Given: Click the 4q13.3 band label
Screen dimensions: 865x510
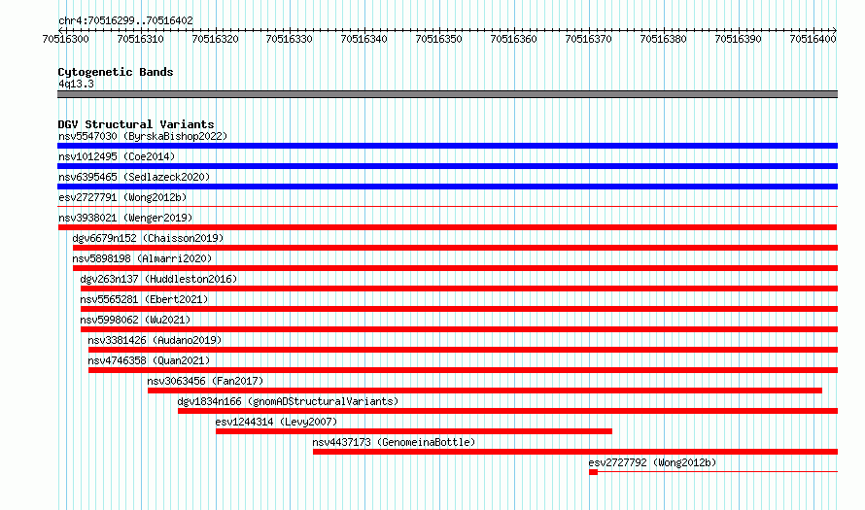Looking at the screenshot, I should pyautogui.click(x=76, y=84).
